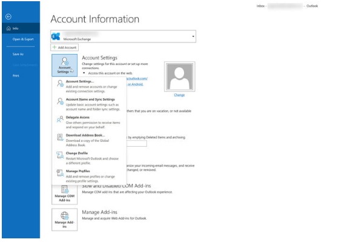
Task: Click the Delegate Access people icon
Action: tap(60, 119)
